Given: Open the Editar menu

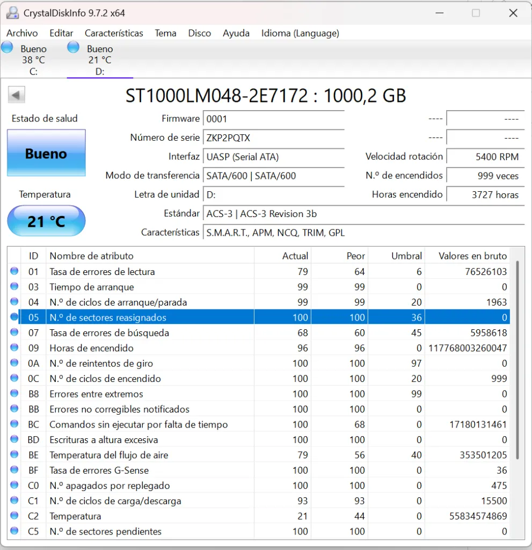Looking at the screenshot, I should (x=61, y=33).
